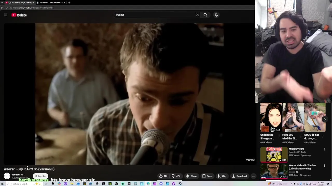Open the clock and date flyout

click(321, 184)
